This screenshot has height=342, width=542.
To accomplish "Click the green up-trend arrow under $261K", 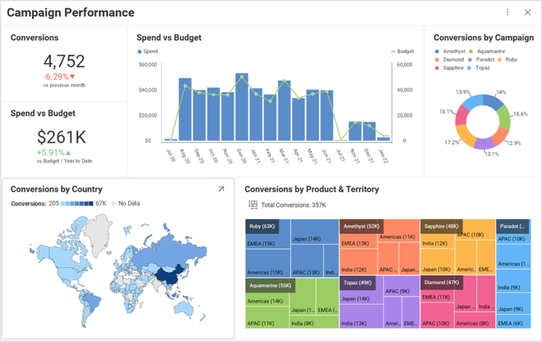I will (x=68, y=152).
